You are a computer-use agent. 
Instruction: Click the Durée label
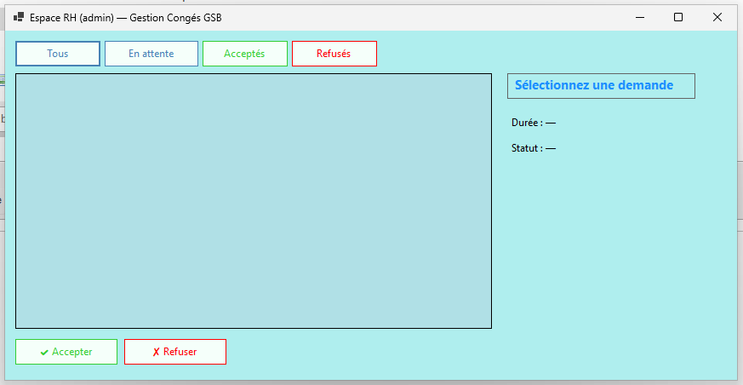pyautogui.click(x=527, y=123)
